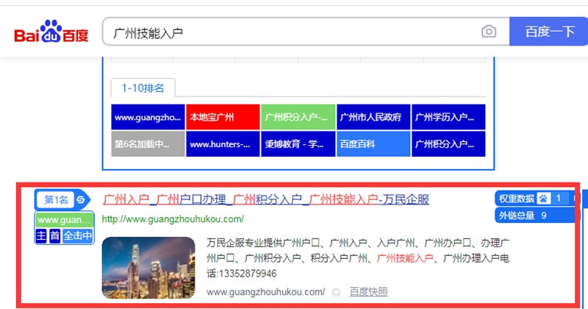Open www.guangzho... ranking tile
Screen dimensions: 588x309
(x=148, y=117)
